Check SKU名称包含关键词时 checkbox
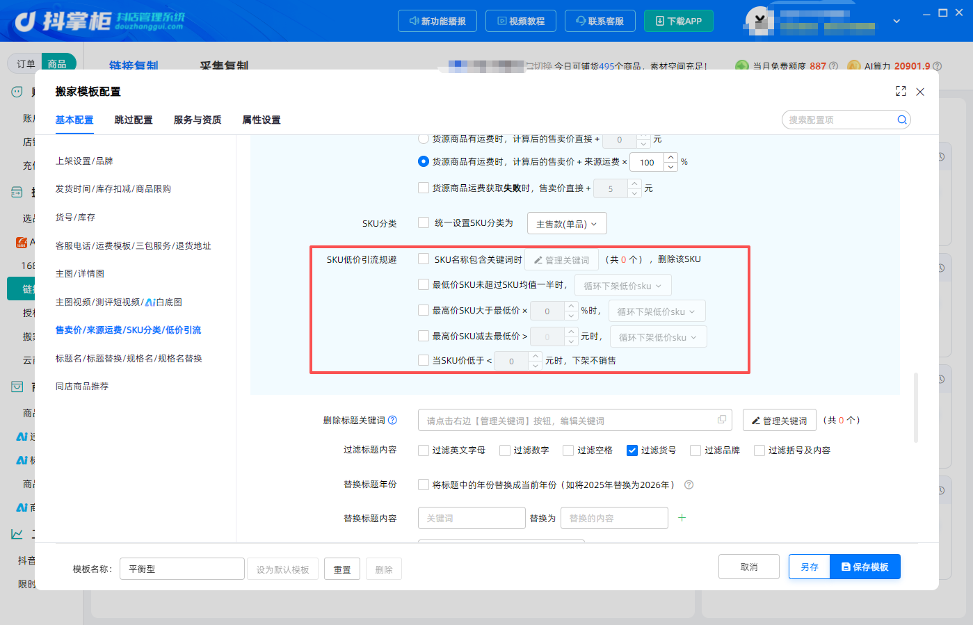Image resolution: width=973 pixels, height=625 pixels. (x=423, y=259)
